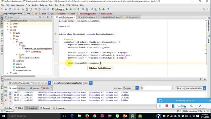
Task: Open the application process dropdown
Action: click(x=91, y=83)
